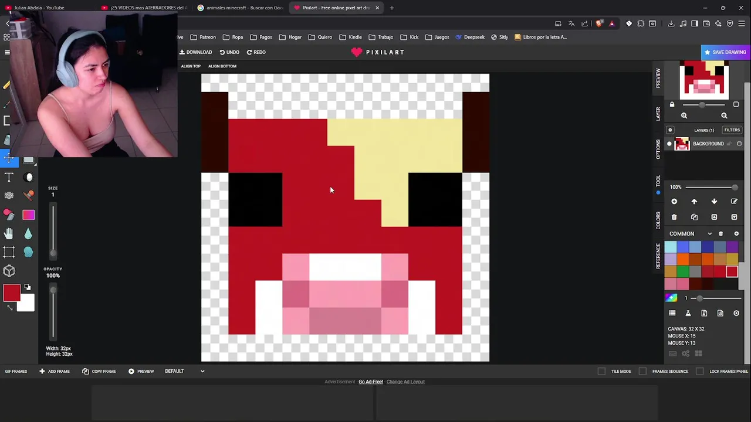Delete the Common palette

pyautogui.click(x=721, y=234)
